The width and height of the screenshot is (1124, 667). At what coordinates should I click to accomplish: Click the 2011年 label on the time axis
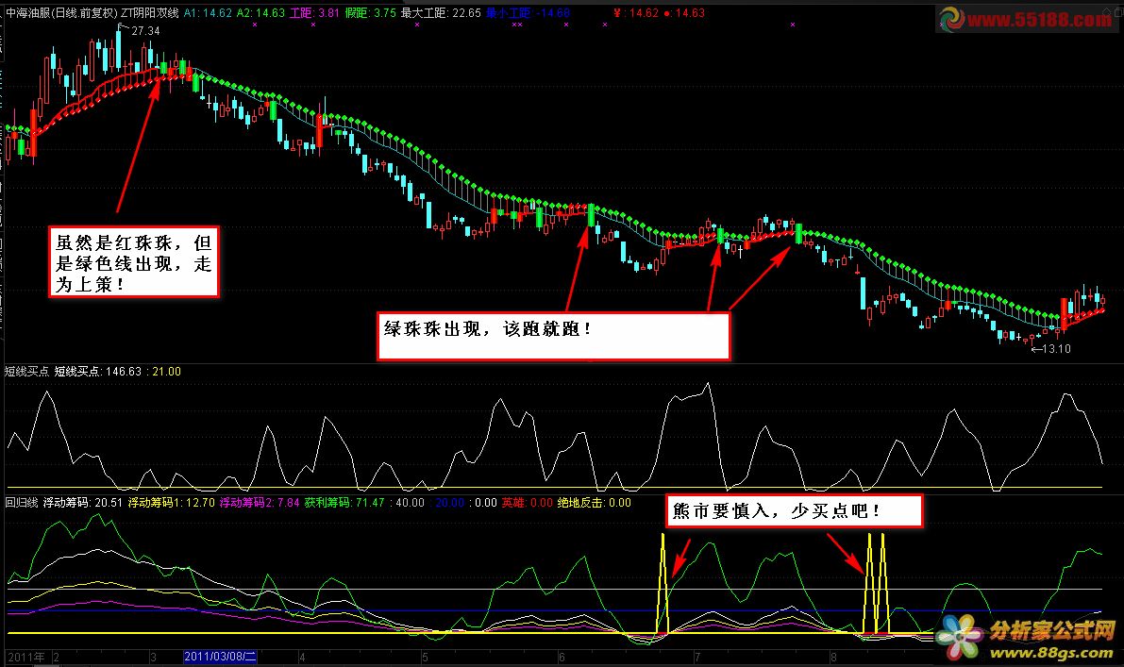coord(25,657)
